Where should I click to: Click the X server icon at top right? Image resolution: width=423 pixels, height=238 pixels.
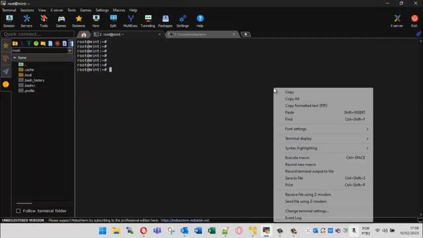click(397, 21)
